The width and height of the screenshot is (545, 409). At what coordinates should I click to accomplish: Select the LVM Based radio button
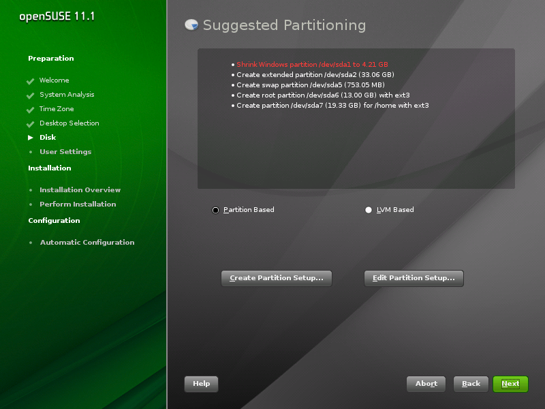click(x=369, y=210)
